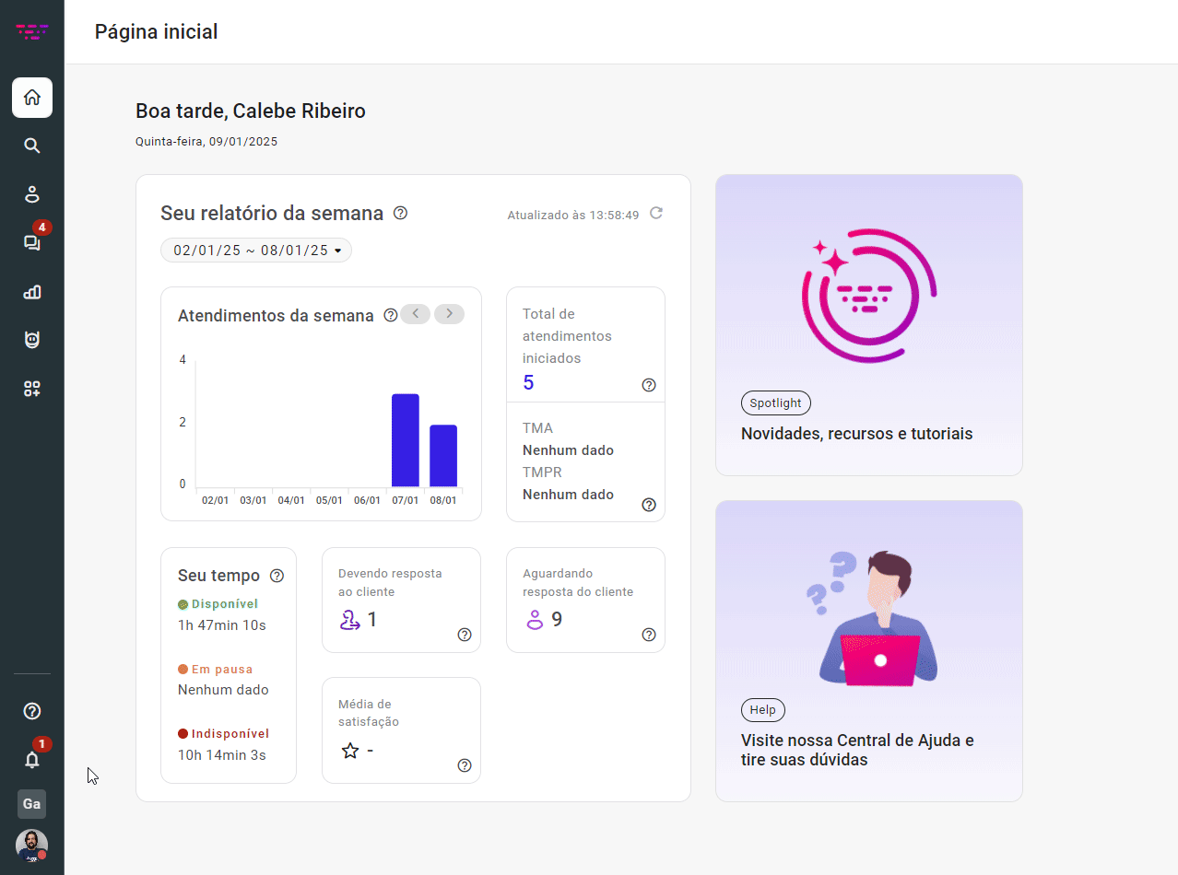Open the Spotlight novelties card
1178x875 pixels.
coord(869,325)
